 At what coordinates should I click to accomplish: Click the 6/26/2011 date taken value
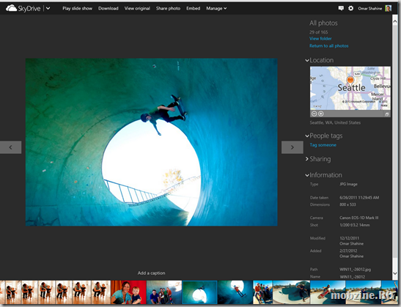[x=359, y=198]
